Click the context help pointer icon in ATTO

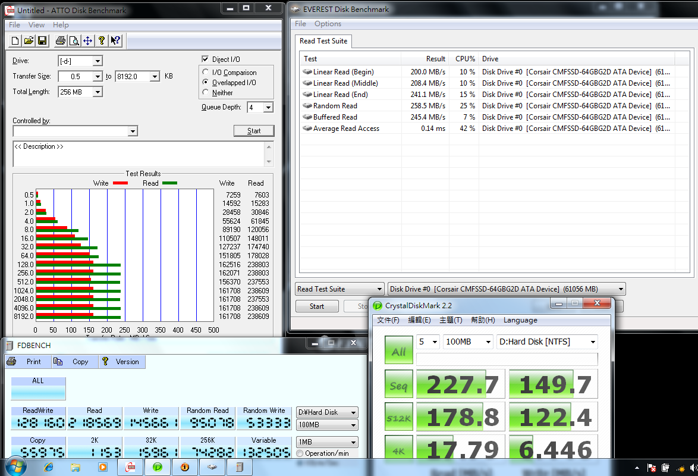click(x=115, y=41)
